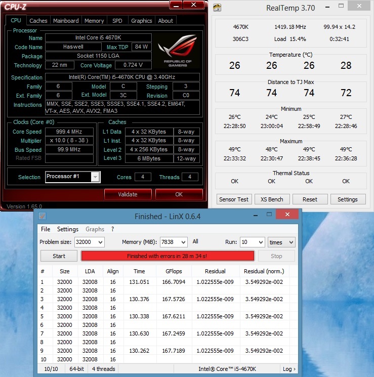Click the RealTemp app icon in title bar

click(x=217, y=8)
